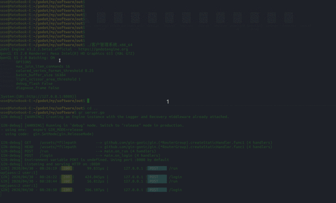Click the max_join_item_commands 16 line
This screenshot has height=203, width=336.
pyautogui.click(x=43, y=66)
